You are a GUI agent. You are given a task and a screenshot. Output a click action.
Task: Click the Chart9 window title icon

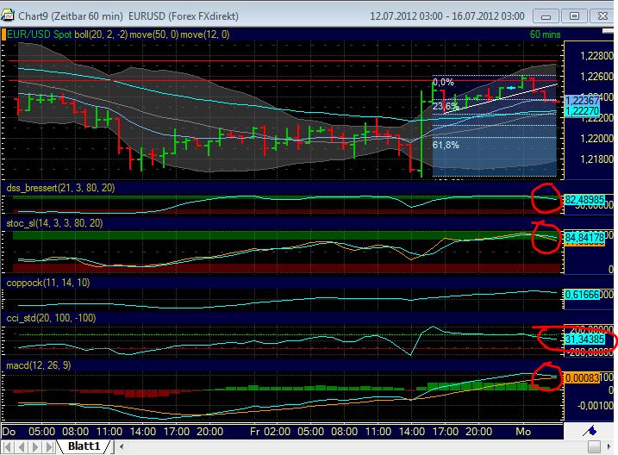[8, 16]
